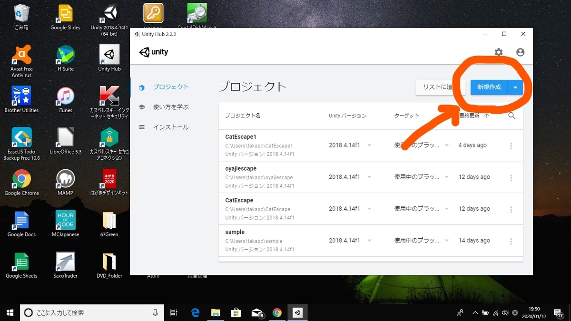This screenshot has width=571, height=321.
Task: Open EaseUS Todo Backup desktop icon
Action: [x=21, y=144]
